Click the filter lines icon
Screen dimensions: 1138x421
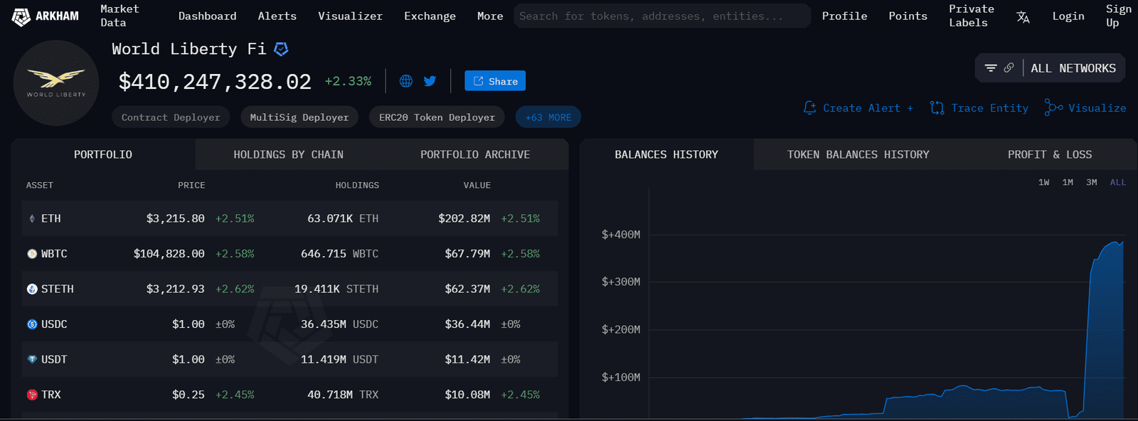pos(991,68)
